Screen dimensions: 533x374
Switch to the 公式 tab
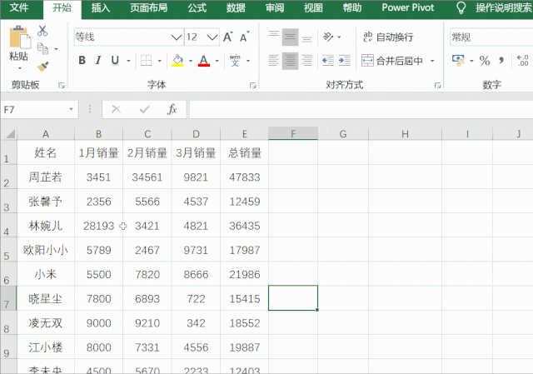[x=197, y=7]
